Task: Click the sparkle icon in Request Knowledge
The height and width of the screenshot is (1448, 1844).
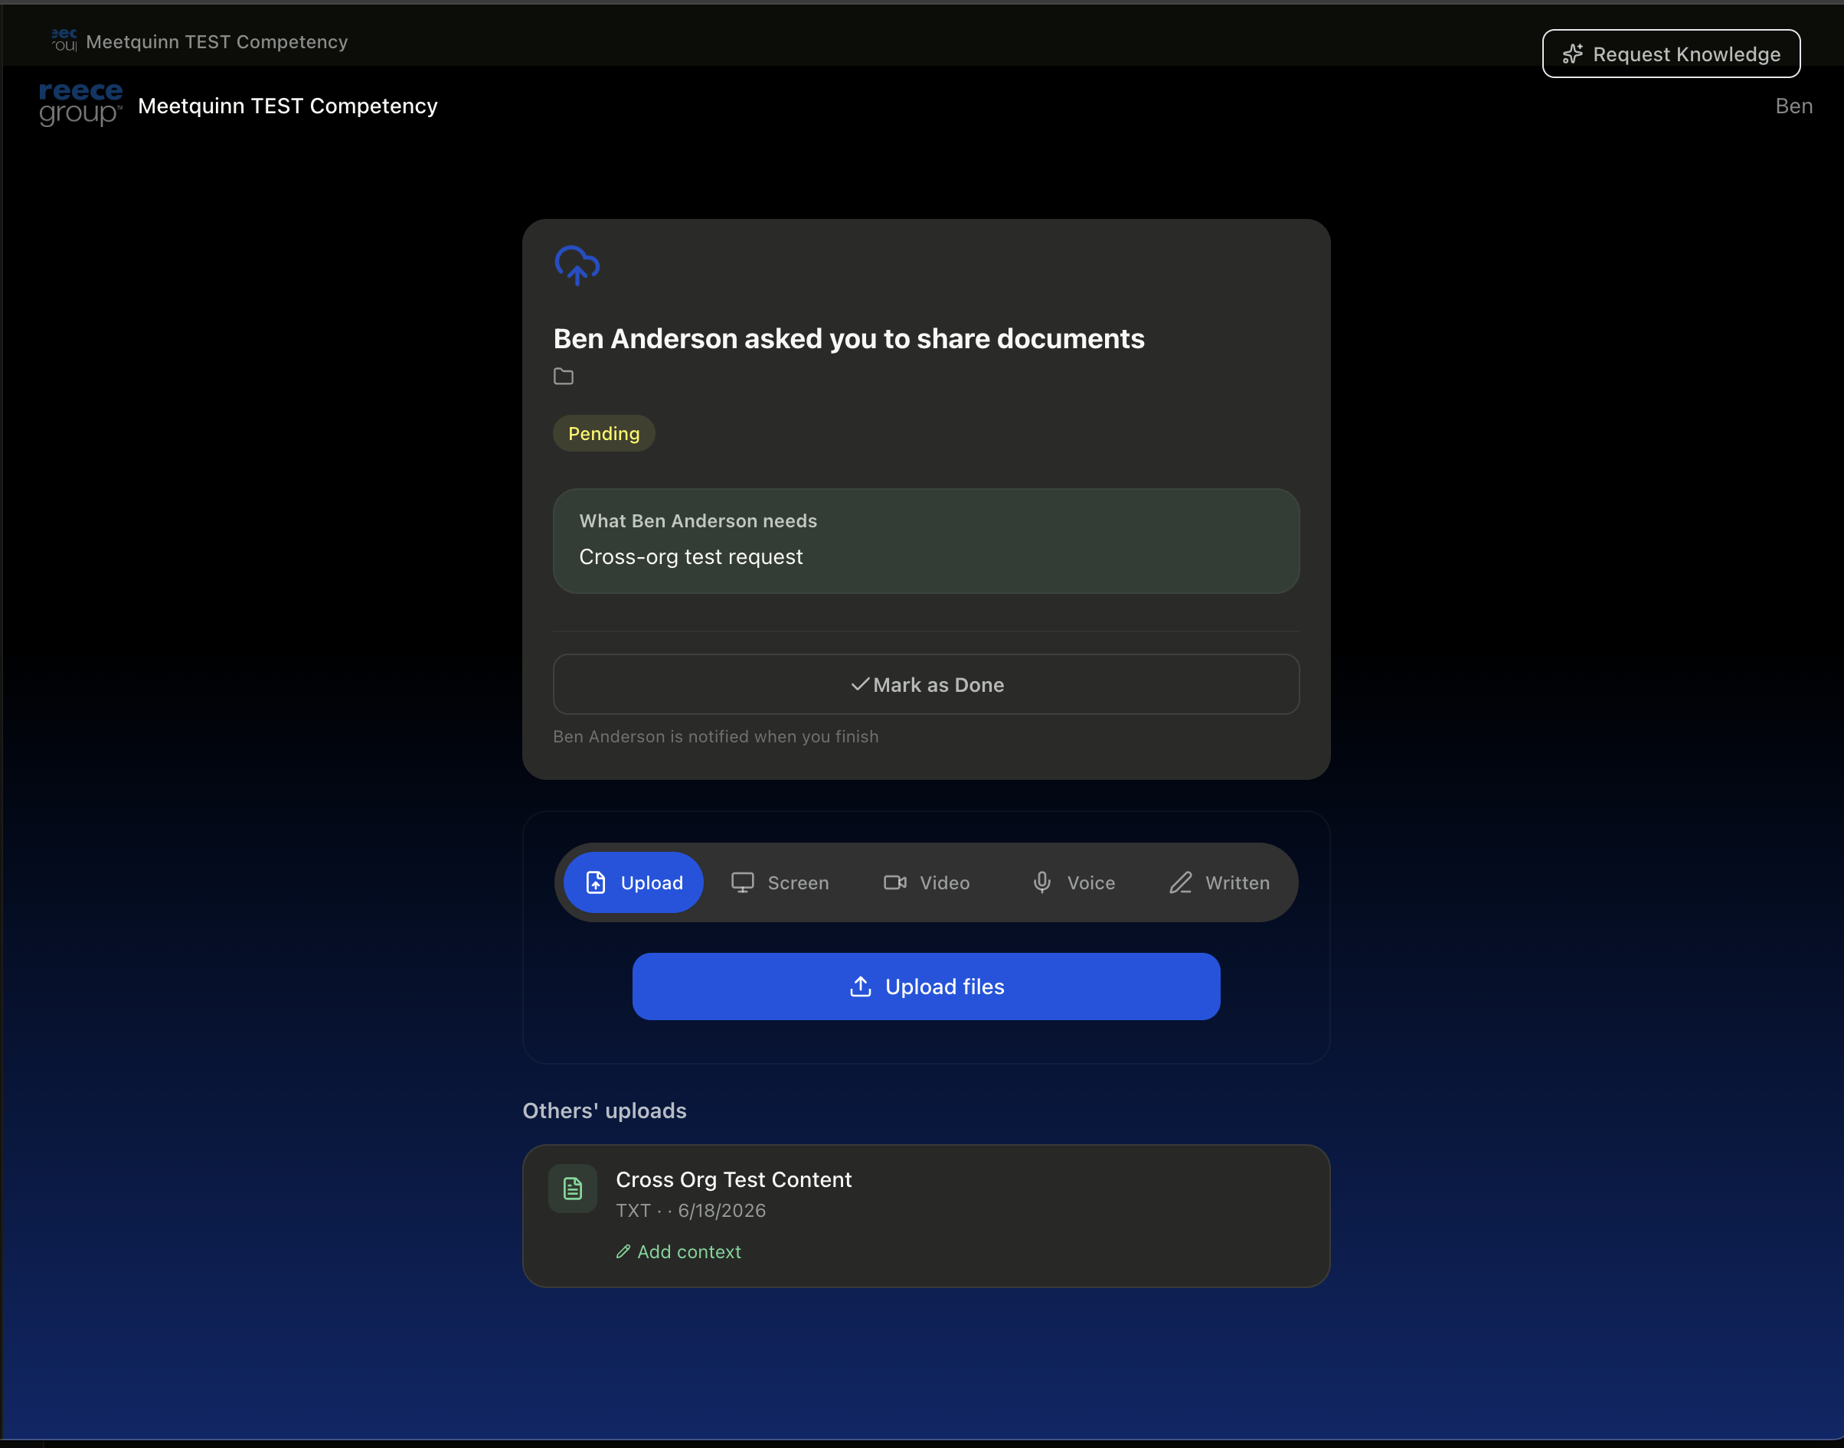Action: [x=1573, y=54]
